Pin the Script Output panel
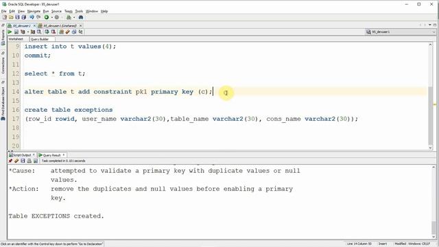The width and height of the screenshot is (439, 247). click(10, 161)
